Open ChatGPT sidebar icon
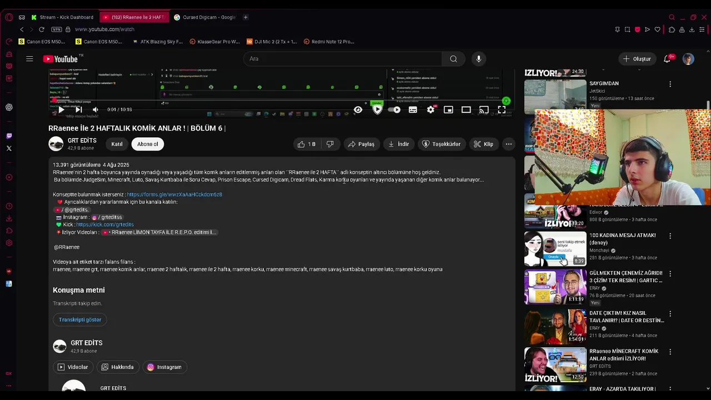711x400 pixels. pos(9,107)
